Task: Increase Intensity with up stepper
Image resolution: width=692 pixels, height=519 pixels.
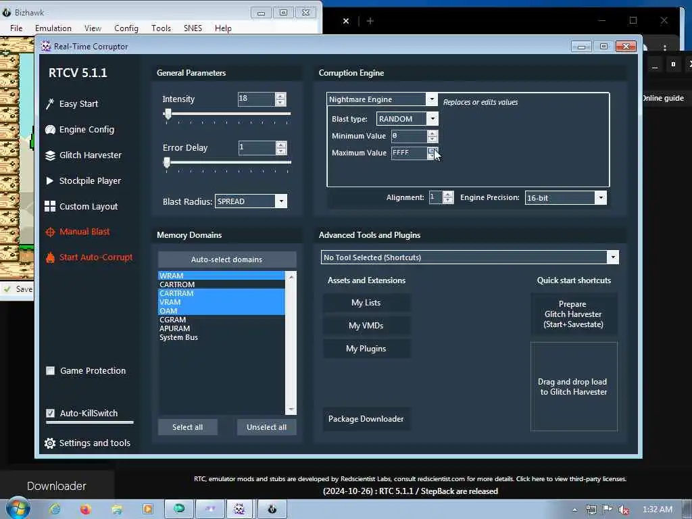Action: click(x=280, y=96)
